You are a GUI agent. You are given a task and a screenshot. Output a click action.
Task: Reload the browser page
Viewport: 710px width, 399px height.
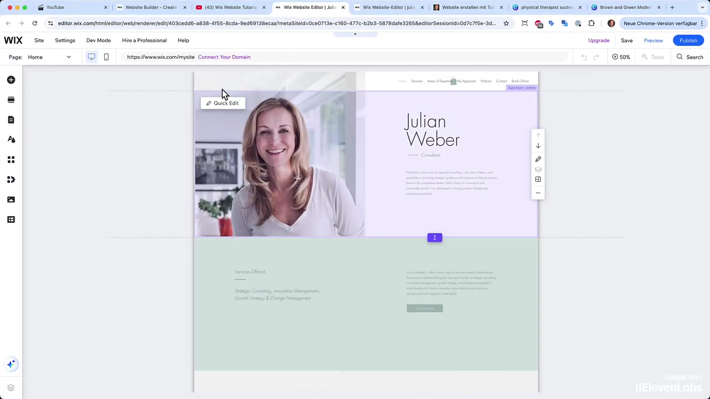[x=34, y=23]
